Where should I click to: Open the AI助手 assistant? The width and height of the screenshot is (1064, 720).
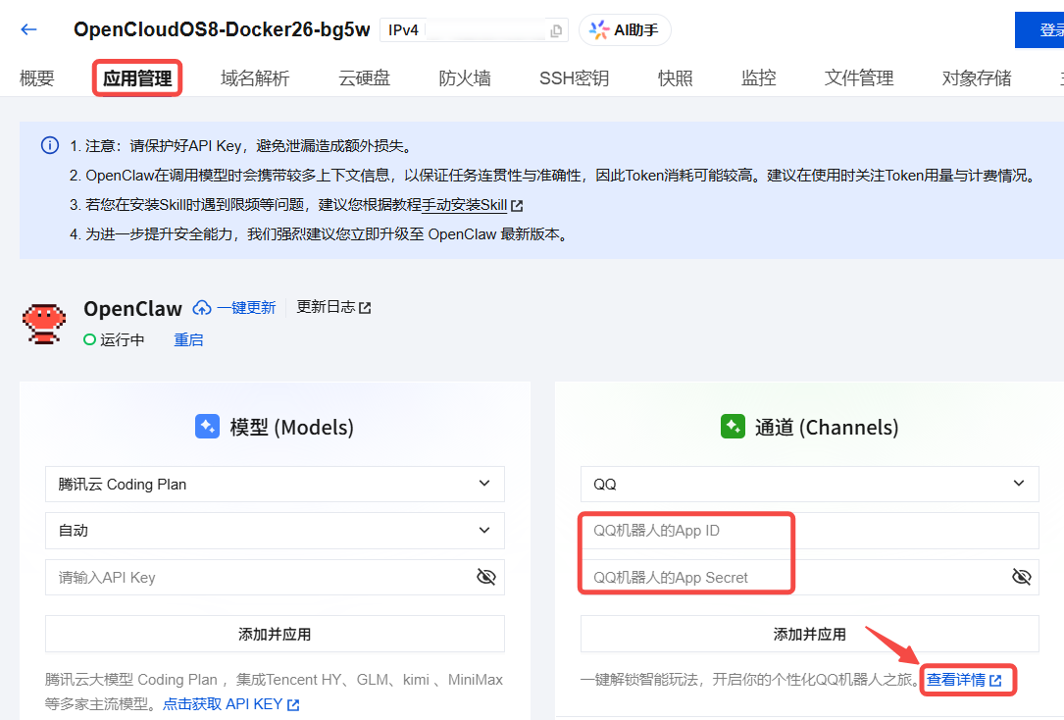625,30
